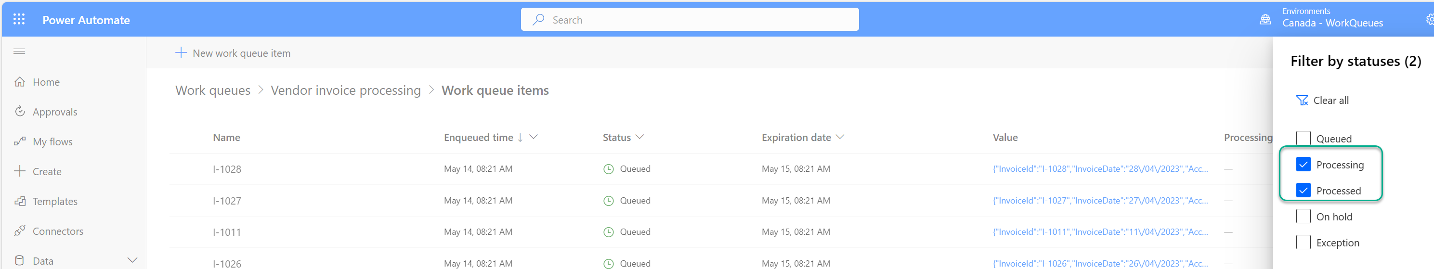This screenshot has height=269, width=1434.
Task: Click the Templates icon in sidebar
Action: 20,201
